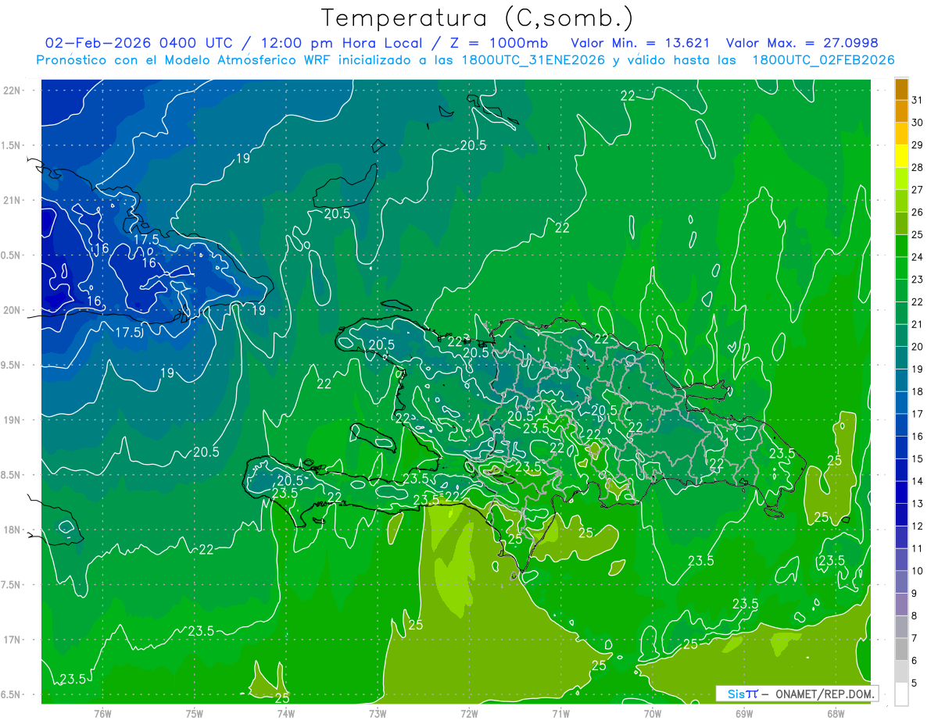Click the 75W longitude axis label
The width and height of the screenshot is (938, 724).
[x=195, y=713]
